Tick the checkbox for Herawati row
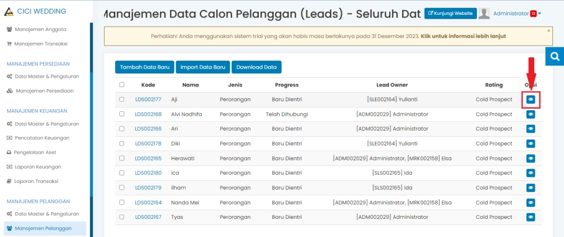The height and width of the screenshot is (237, 564). click(122, 159)
